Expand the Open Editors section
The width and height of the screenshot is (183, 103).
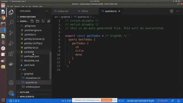click(28, 17)
